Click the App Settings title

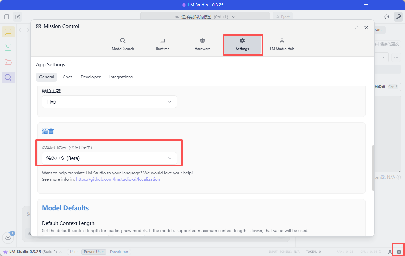pos(51,65)
